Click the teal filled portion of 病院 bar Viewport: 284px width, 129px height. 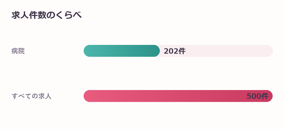pos(122,51)
